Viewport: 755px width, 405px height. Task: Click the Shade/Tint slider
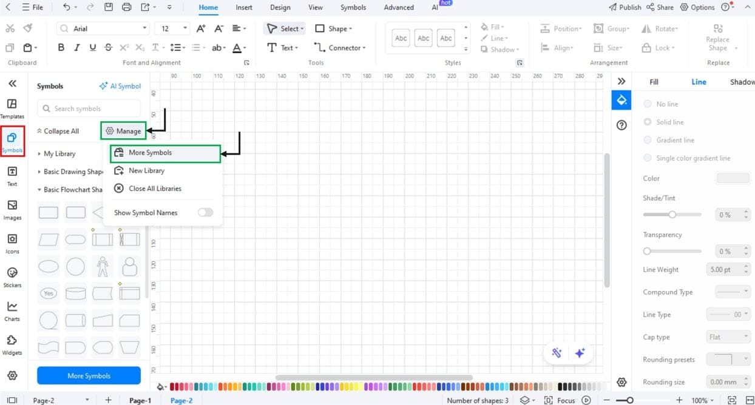tap(672, 215)
